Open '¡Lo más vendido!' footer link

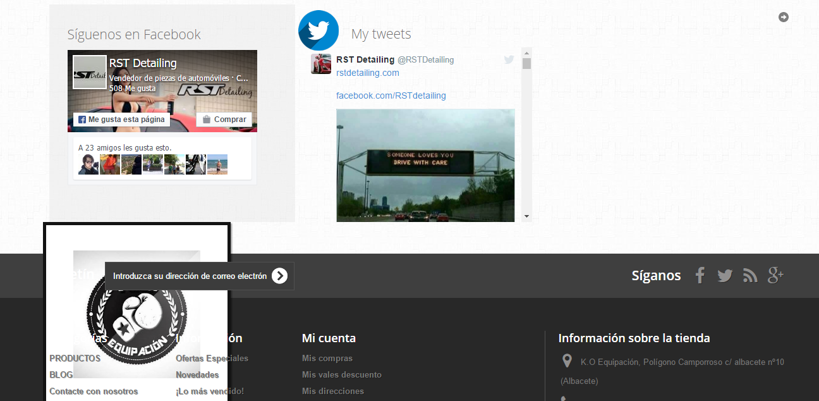210,391
